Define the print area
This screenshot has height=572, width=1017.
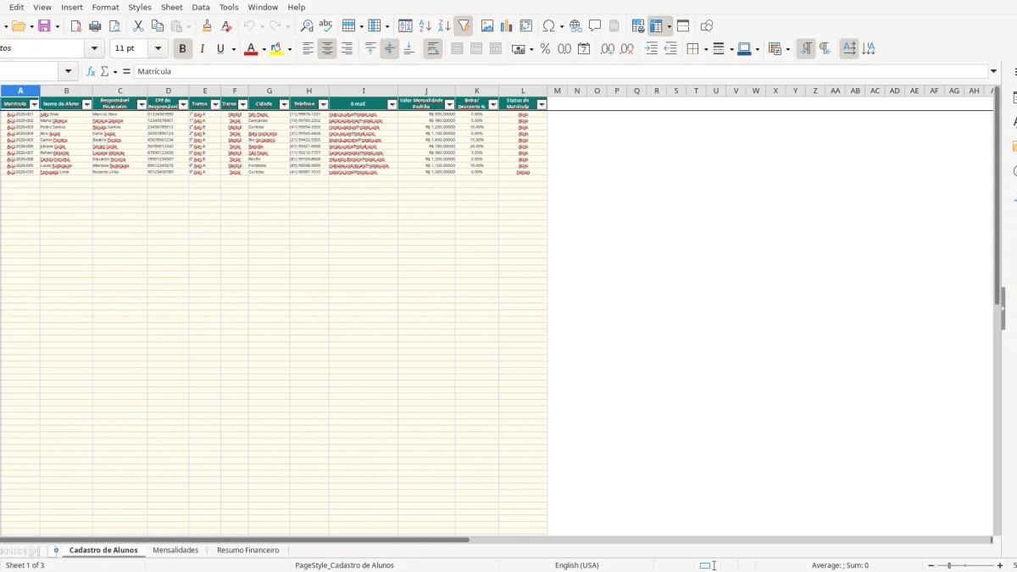pos(638,26)
